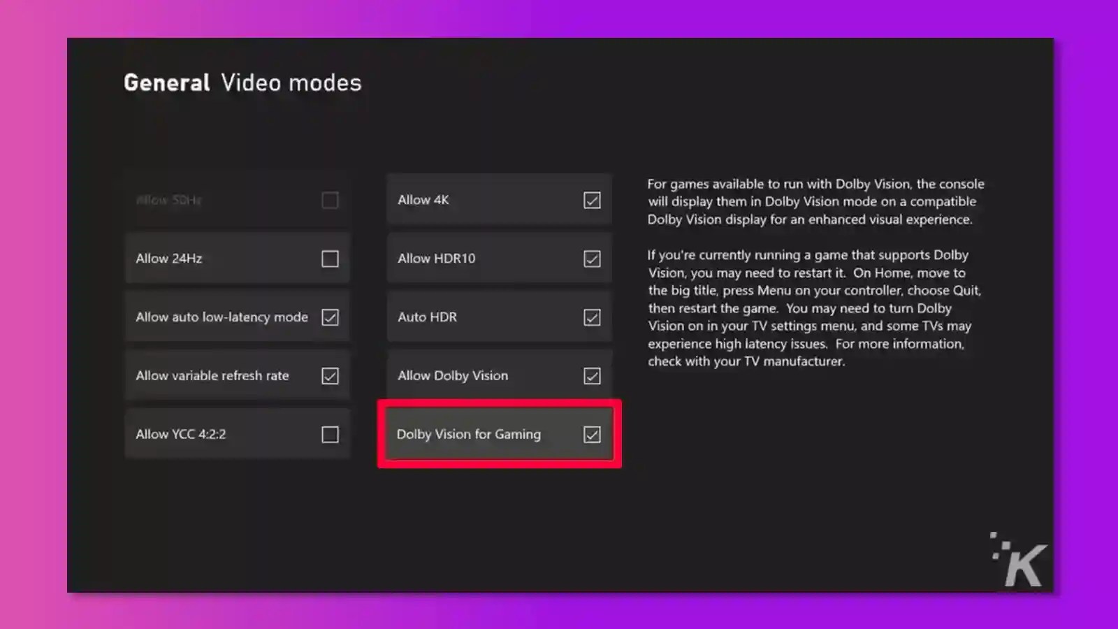Select the Allow 24Hz setting row
This screenshot has width=1118, height=629.
coord(238,258)
